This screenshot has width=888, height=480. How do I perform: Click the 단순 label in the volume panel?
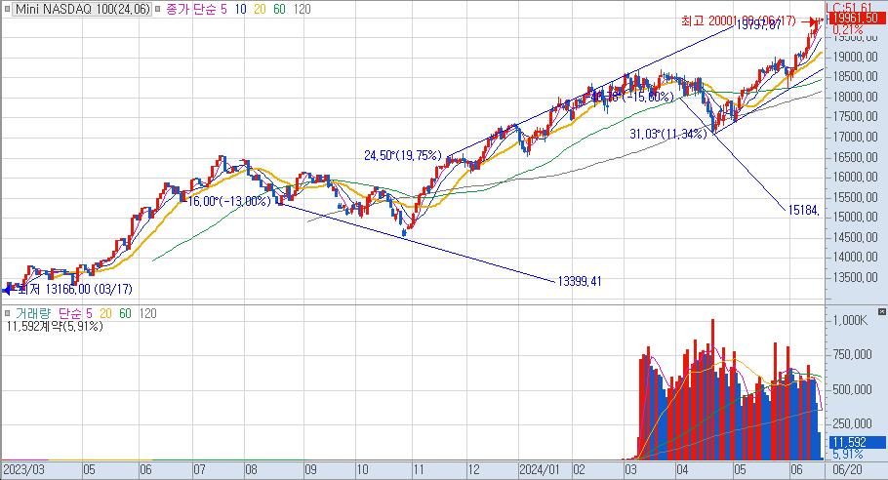(x=70, y=313)
